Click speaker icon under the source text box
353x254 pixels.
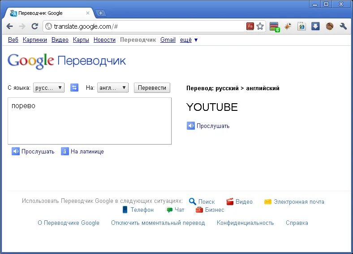16,151
